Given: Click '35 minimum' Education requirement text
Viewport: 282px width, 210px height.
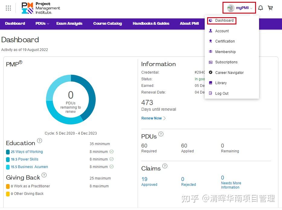Looking at the screenshot, I should click(100, 144).
